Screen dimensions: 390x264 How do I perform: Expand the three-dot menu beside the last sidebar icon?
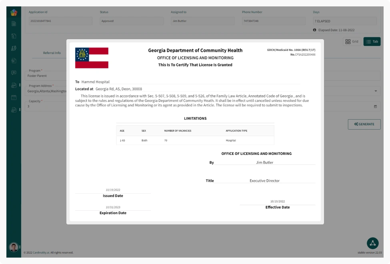coord(20,110)
